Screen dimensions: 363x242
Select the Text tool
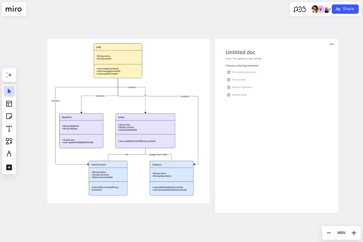tap(9, 129)
